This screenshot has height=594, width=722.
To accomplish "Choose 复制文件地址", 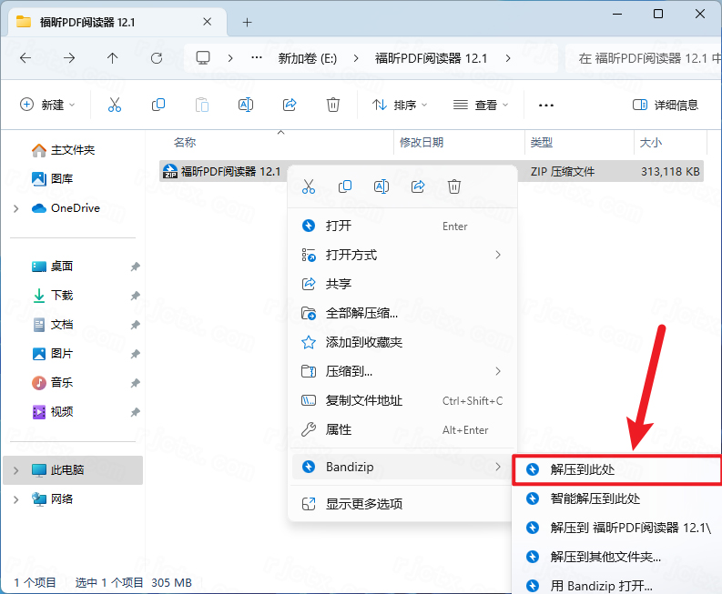I will tap(402, 401).
